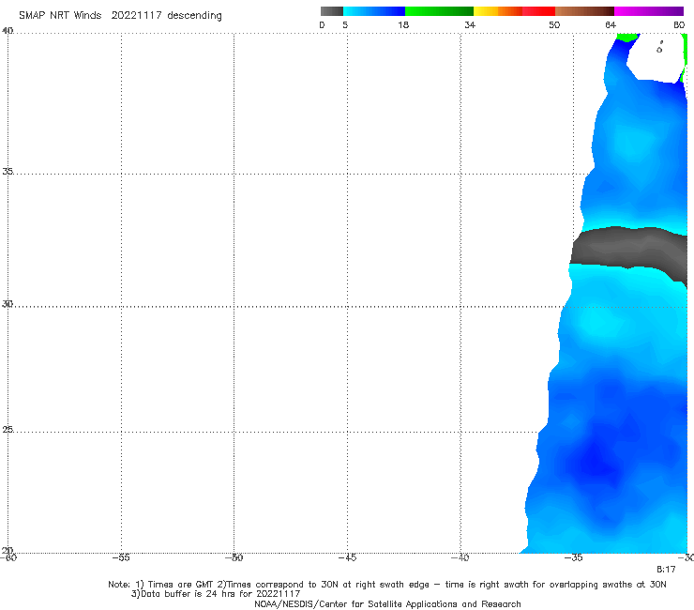694x610 pixels.
Task: Click the word "descending" in the title
Action: 195,16
